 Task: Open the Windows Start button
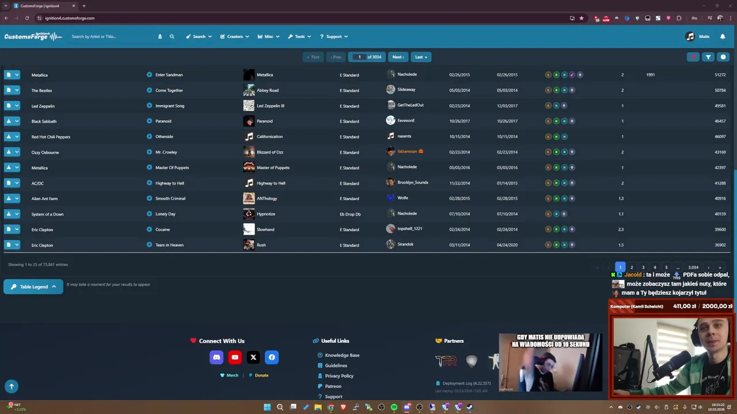pos(267,407)
